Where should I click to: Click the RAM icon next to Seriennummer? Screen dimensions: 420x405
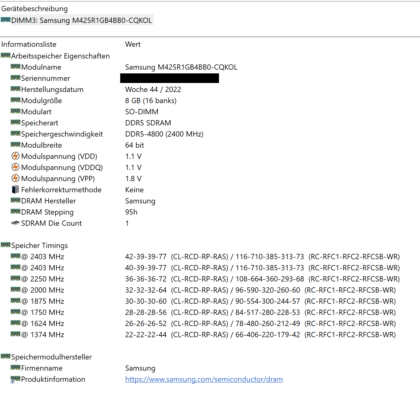(15, 78)
